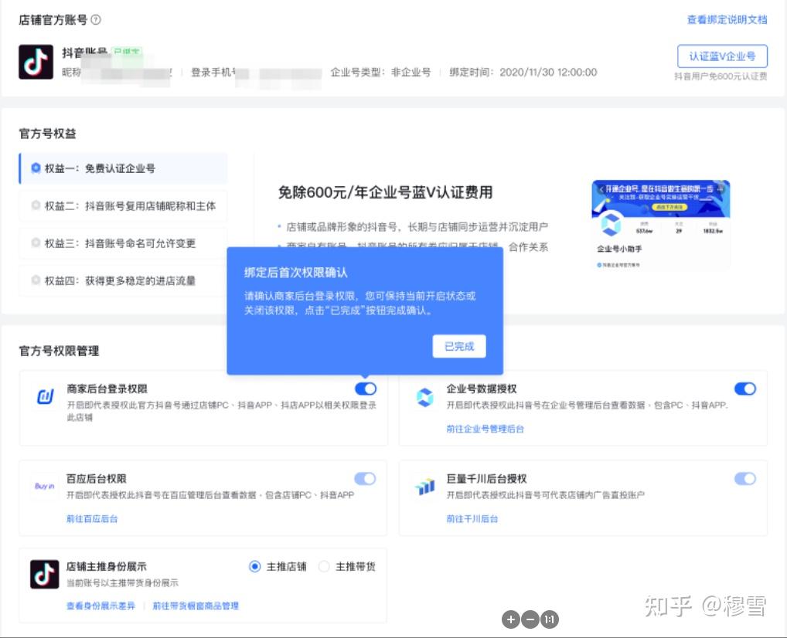Click the 官方号权限管理 heading
The width and height of the screenshot is (787, 638).
pos(60,351)
